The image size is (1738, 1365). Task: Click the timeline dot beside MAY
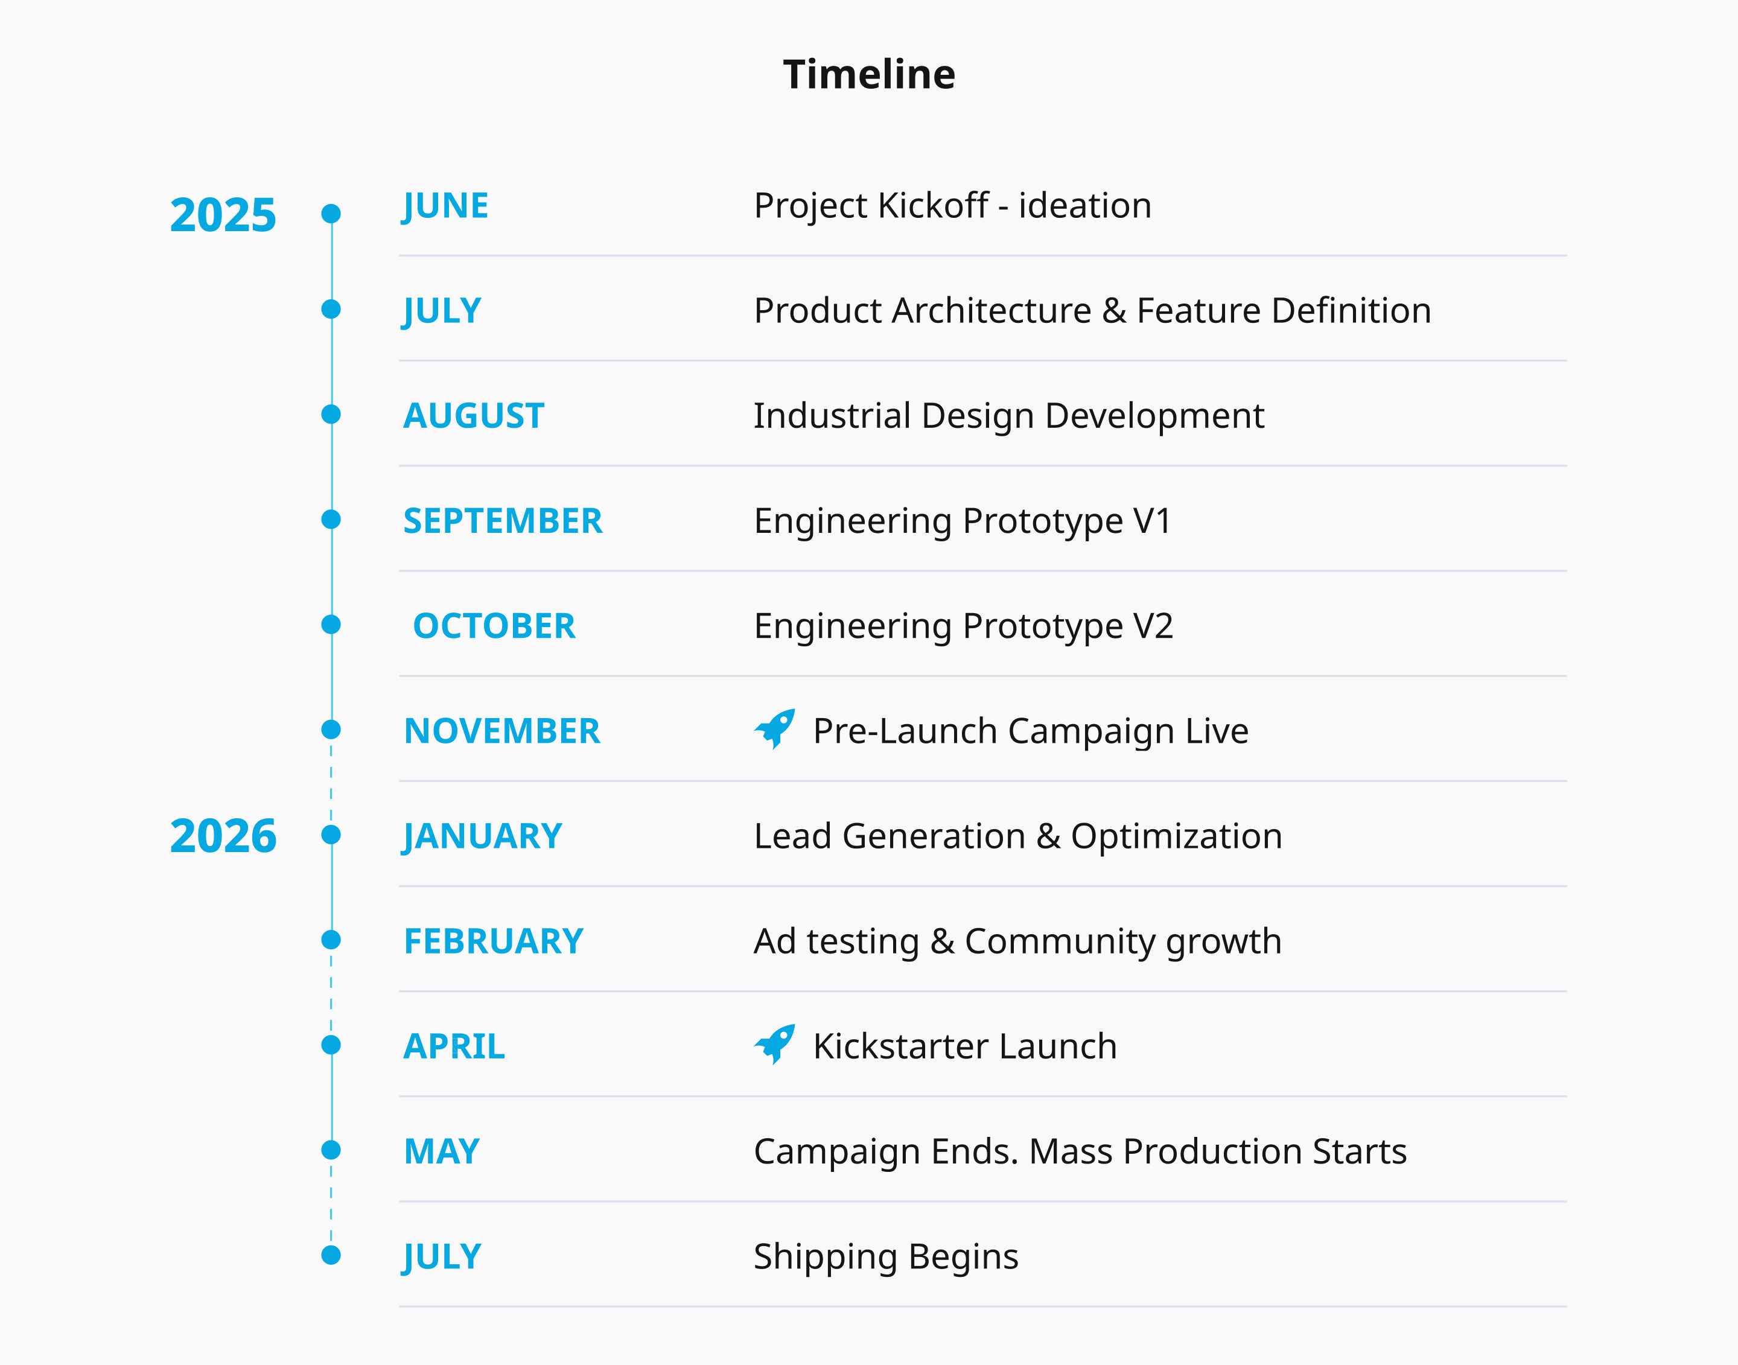[x=331, y=1150]
